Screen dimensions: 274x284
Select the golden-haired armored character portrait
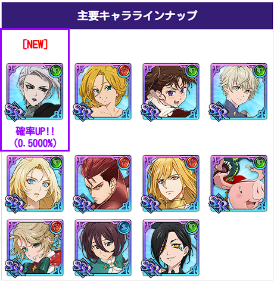pyautogui.click(x=171, y=183)
